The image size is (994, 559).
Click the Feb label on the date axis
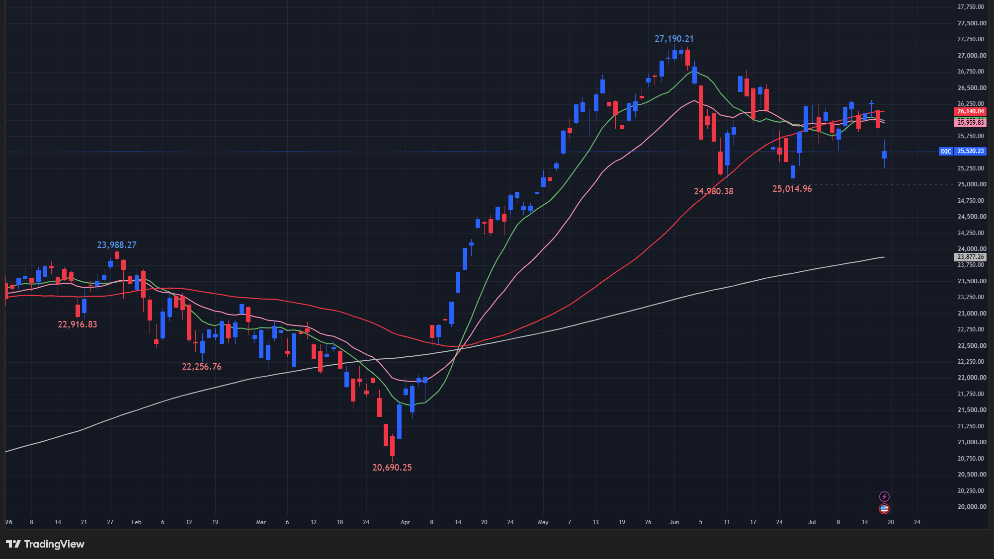(x=136, y=522)
